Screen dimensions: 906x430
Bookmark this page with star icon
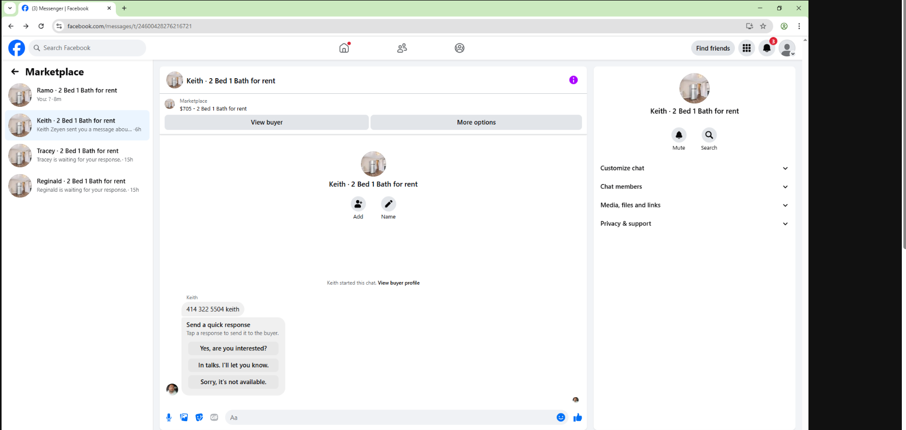pyautogui.click(x=763, y=26)
